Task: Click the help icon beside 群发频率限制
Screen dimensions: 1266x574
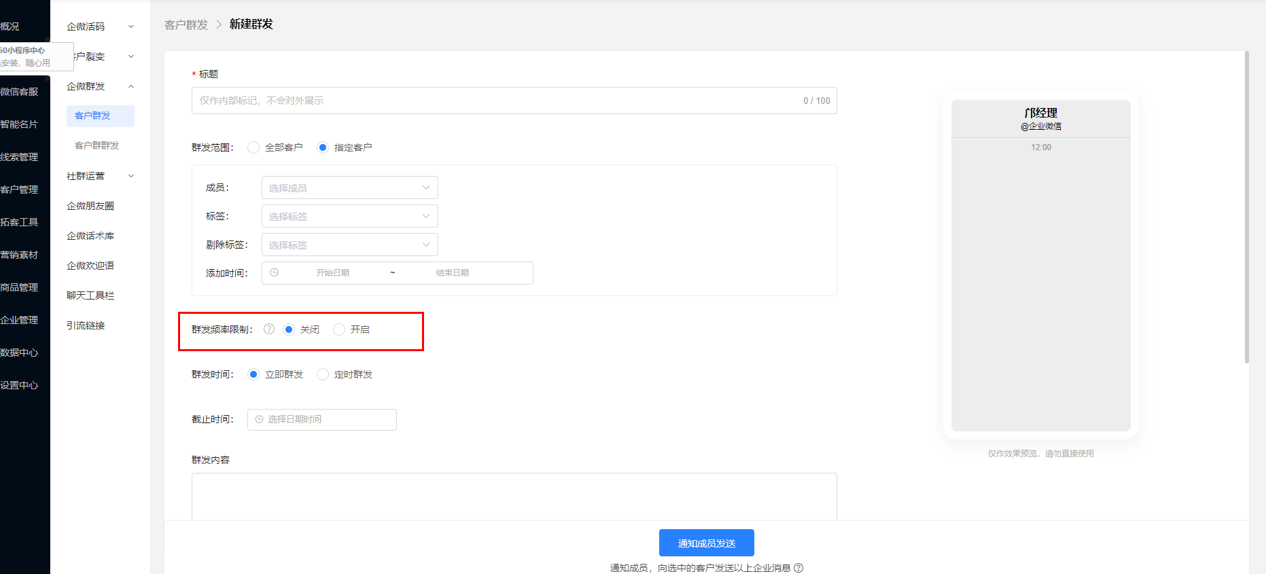Action: [x=269, y=329]
